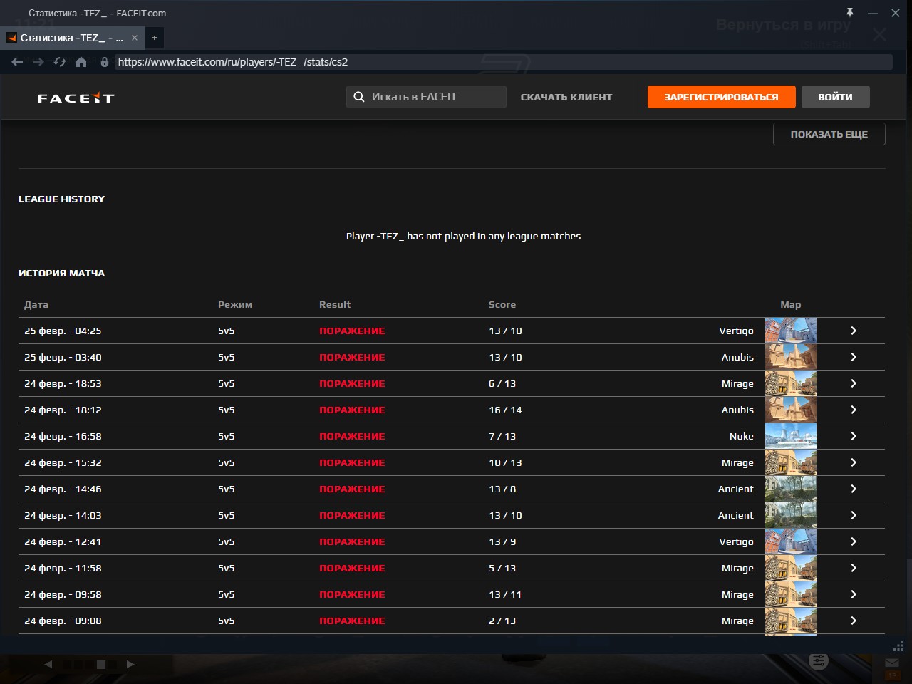Viewport: 912px width, 684px height.
Task: Click the 13 / 8 score
Action: point(502,489)
